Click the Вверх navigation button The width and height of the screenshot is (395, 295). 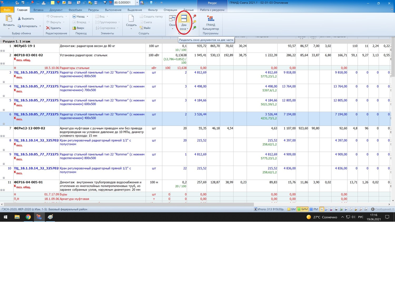[78, 28]
